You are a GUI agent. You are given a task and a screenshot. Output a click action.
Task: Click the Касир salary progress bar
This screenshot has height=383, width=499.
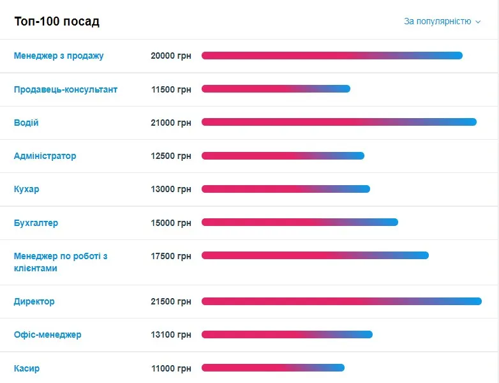tap(273, 368)
